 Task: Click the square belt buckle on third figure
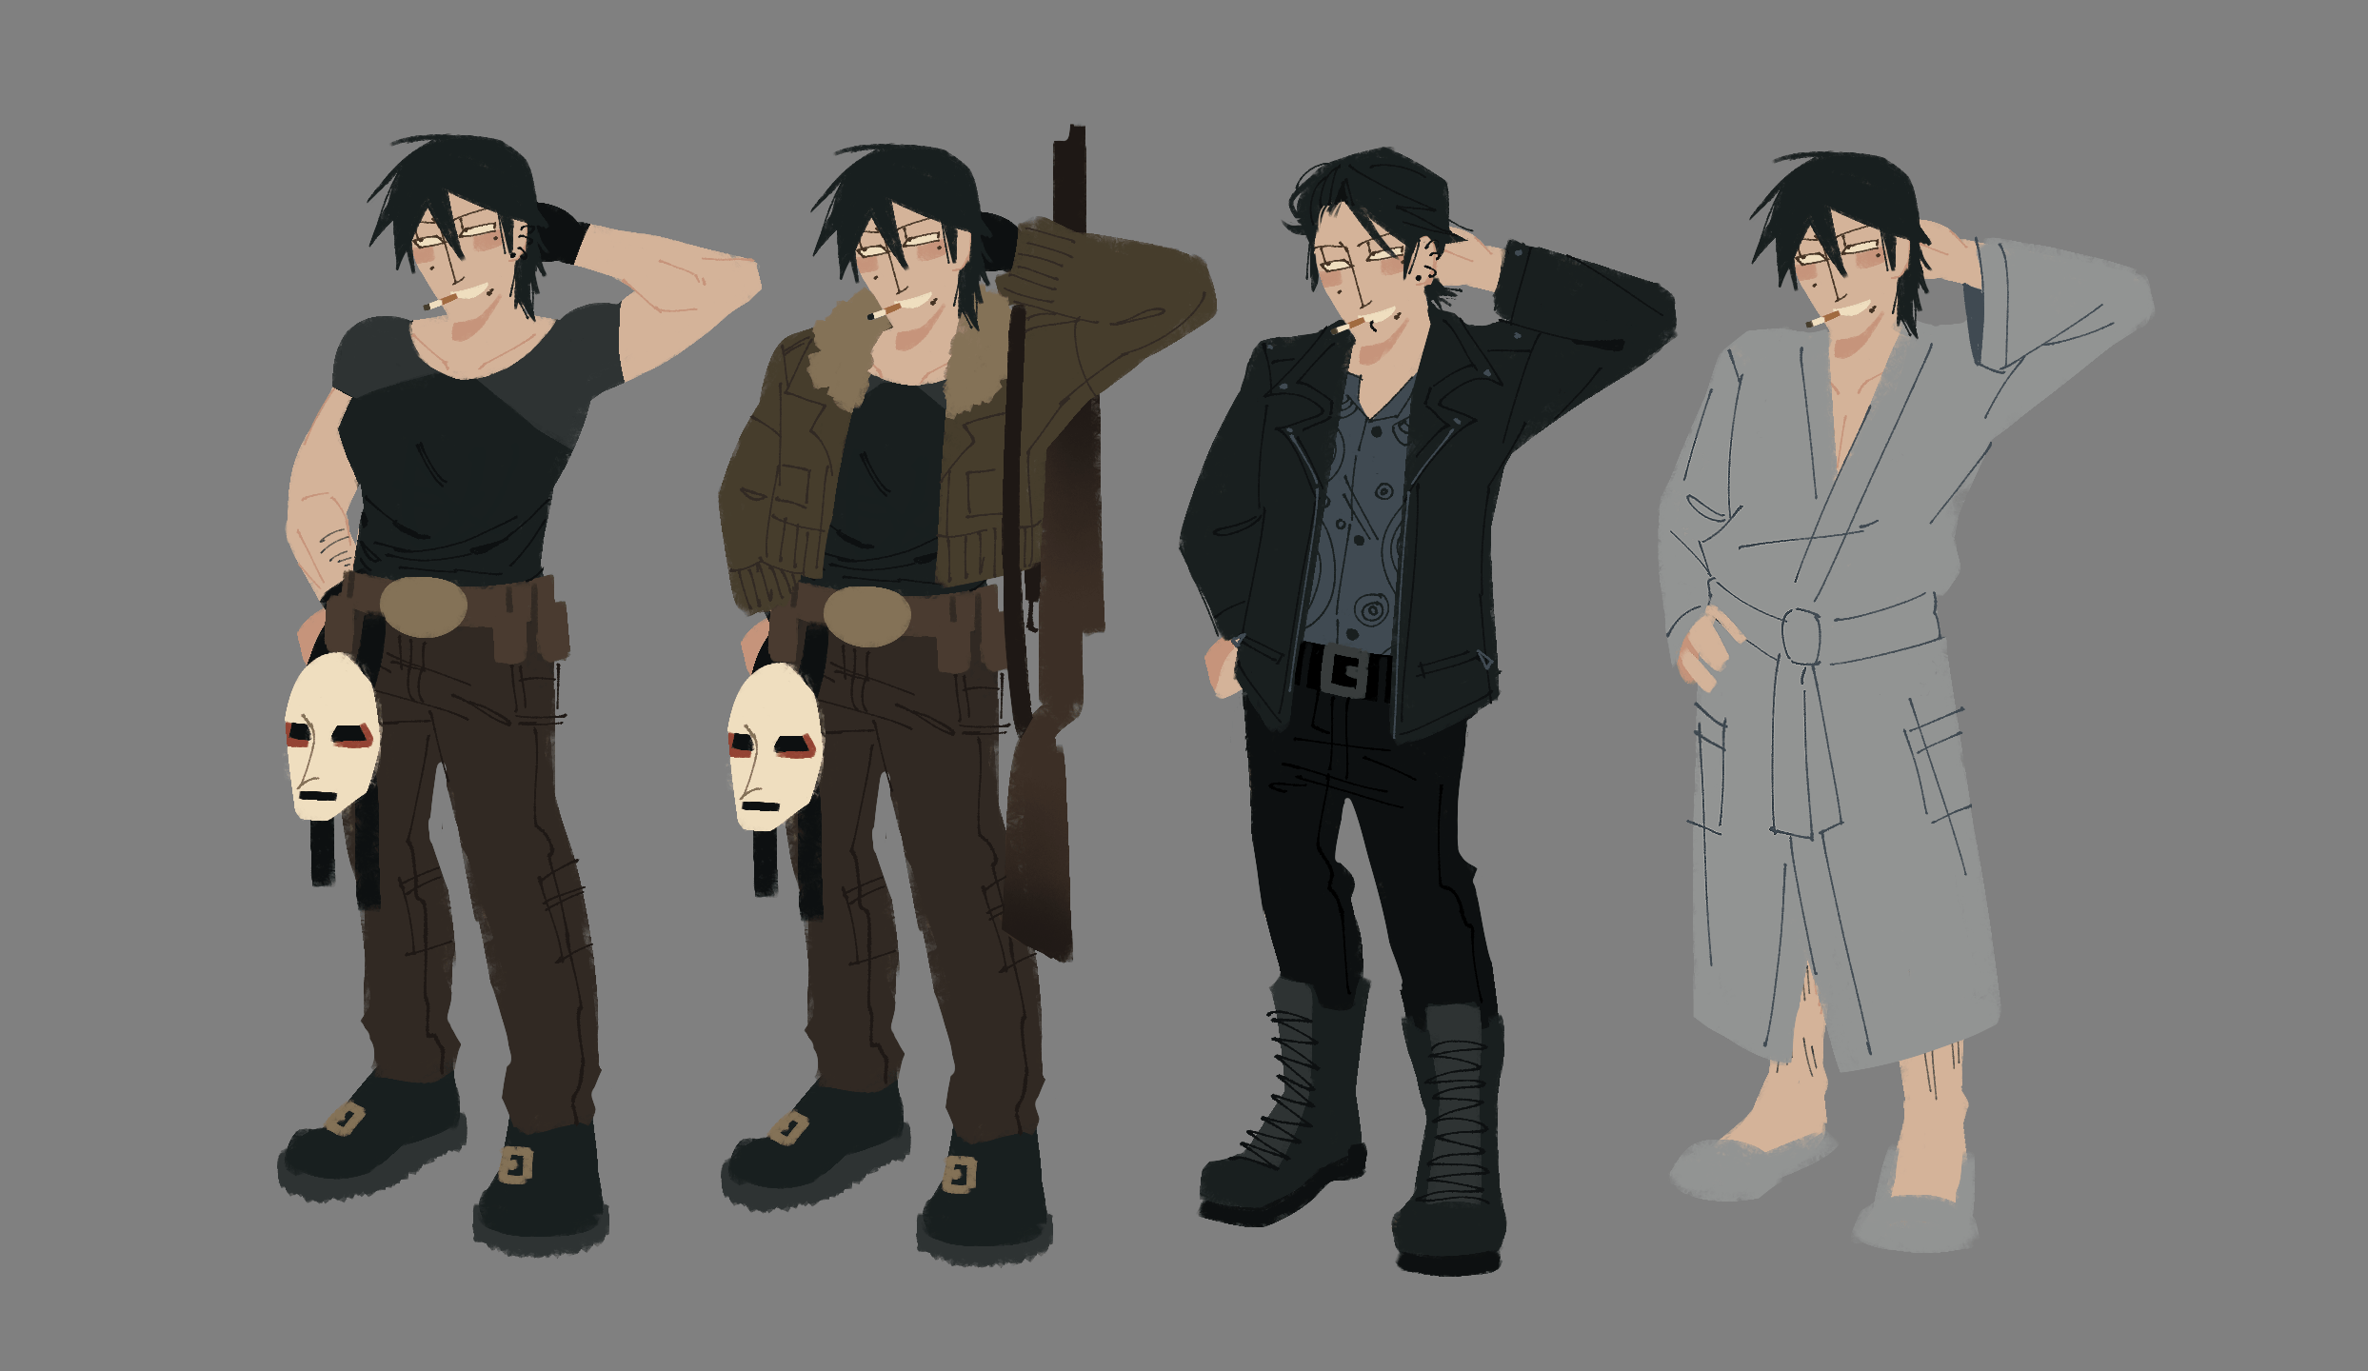(x=1345, y=673)
